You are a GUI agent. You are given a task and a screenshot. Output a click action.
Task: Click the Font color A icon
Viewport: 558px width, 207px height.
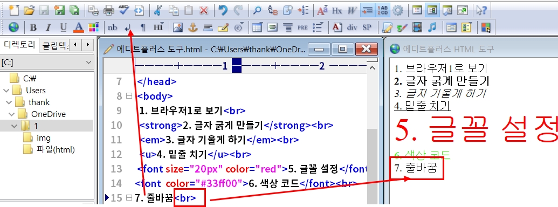tap(78, 27)
